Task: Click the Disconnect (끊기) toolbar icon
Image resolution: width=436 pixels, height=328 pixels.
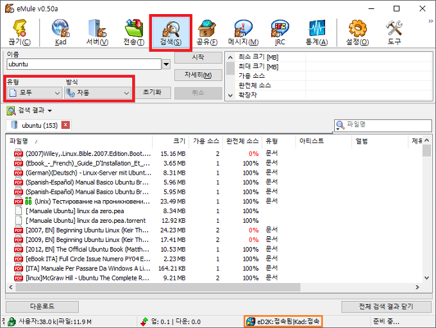Action: [20, 32]
